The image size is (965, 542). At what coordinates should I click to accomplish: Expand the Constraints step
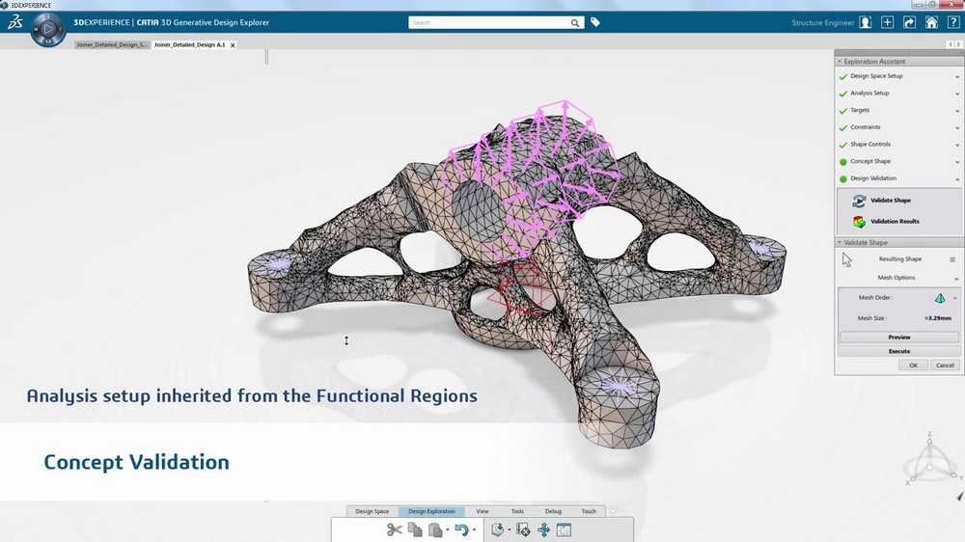tap(957, 128)
